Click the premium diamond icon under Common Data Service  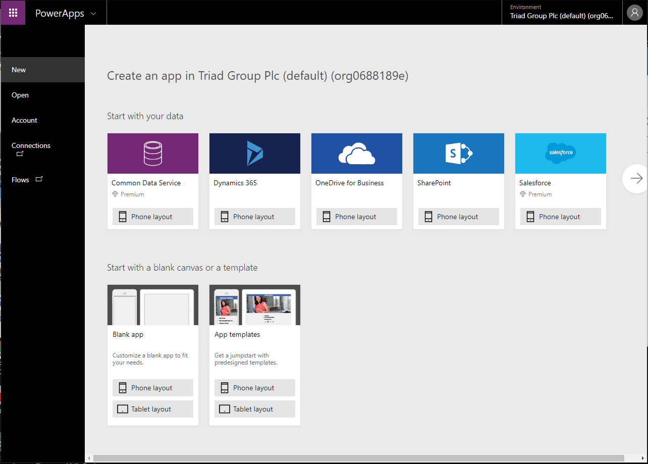[115, 194]
